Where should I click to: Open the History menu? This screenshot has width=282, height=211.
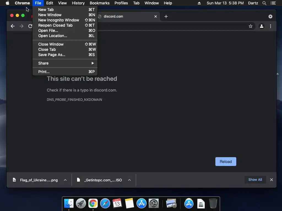78,3
